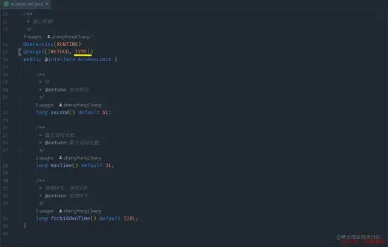Click the zhengYongCheng author hint above @Retention
The height and width of the screenshot is (247, 388).
[x=70, y=36]
